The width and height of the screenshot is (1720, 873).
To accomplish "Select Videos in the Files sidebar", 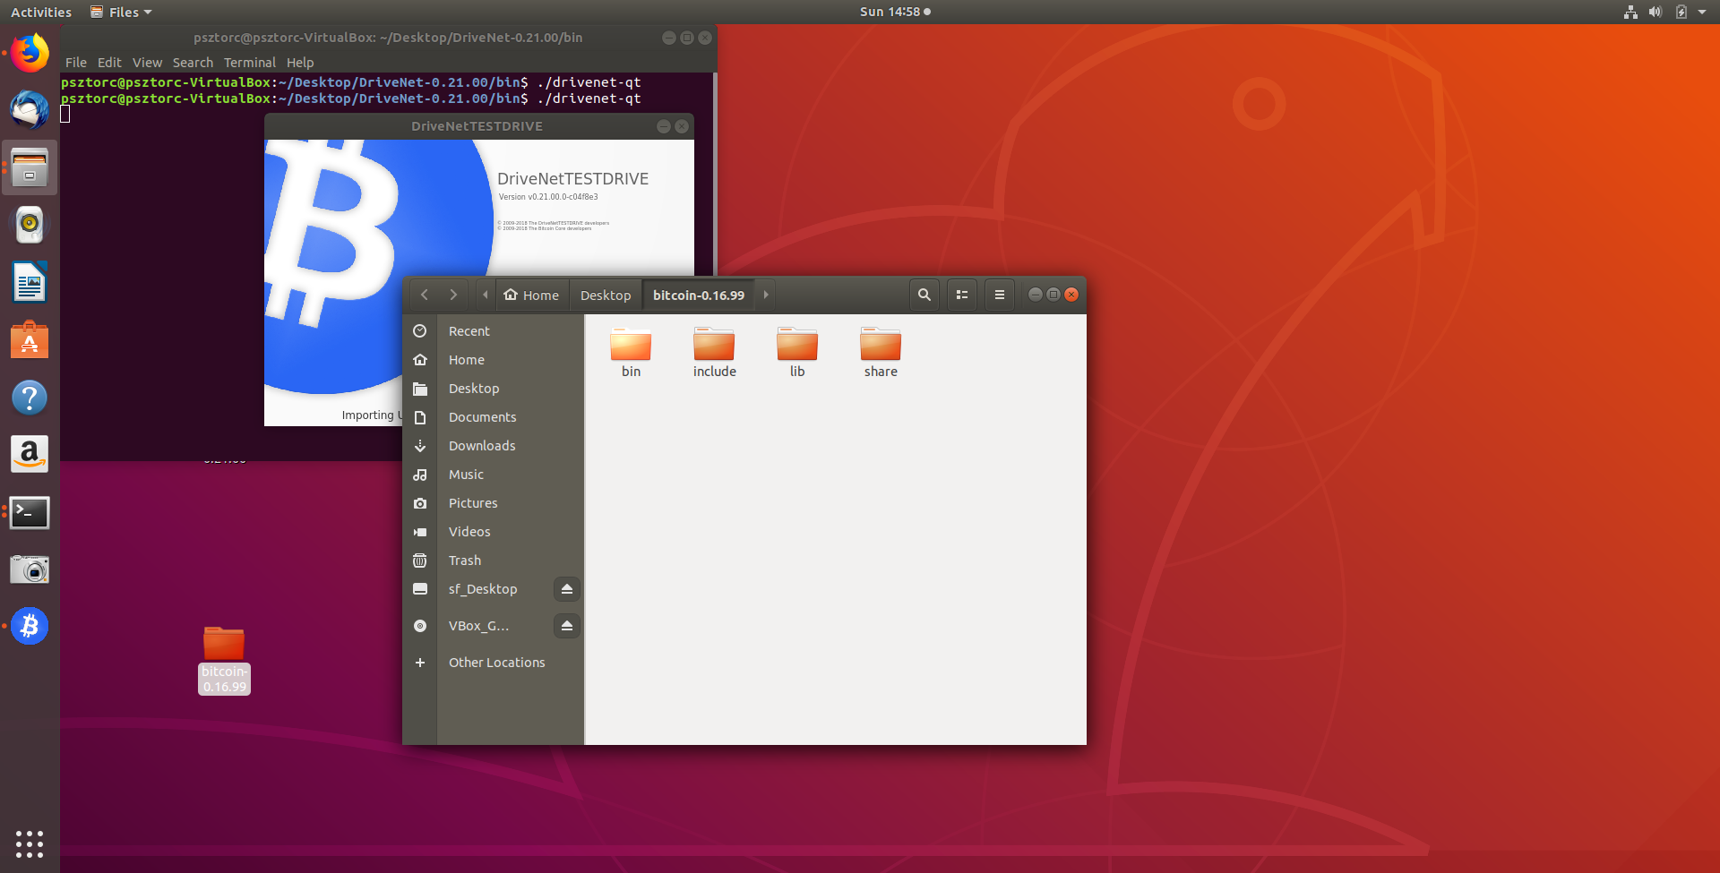I will pyautogui.click(x=493, y=532).
